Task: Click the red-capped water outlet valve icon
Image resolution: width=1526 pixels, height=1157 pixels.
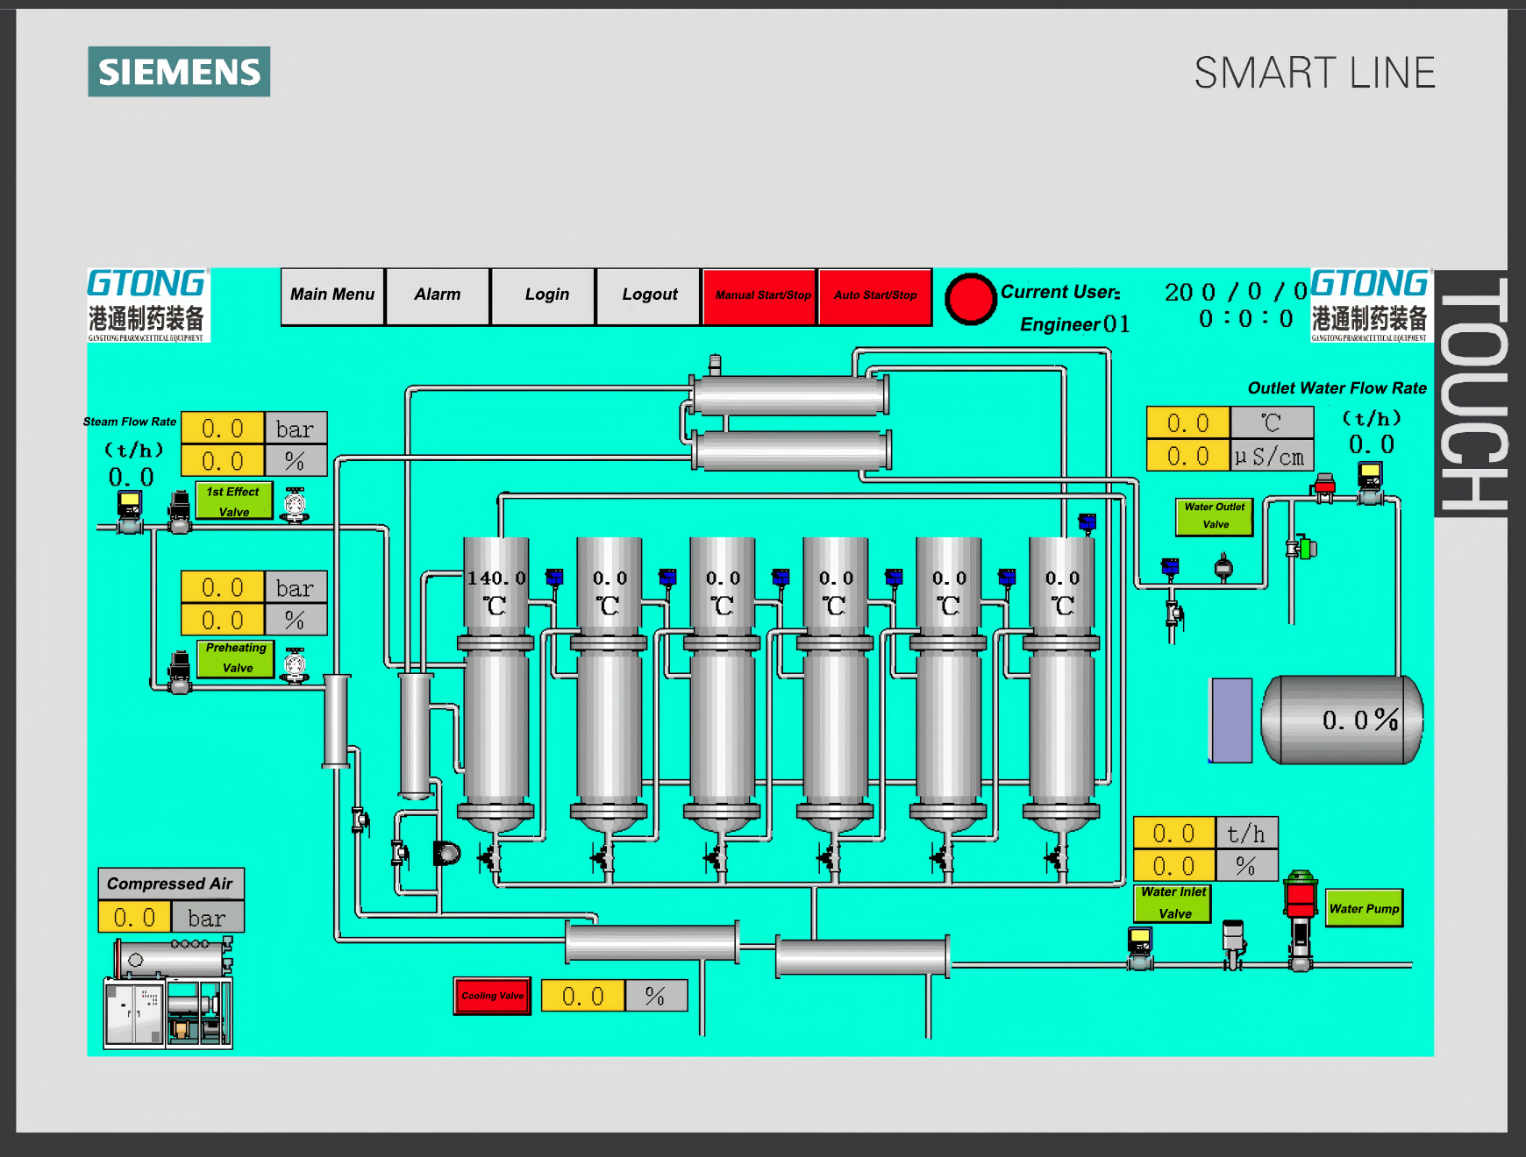Action: (1324, 488)
